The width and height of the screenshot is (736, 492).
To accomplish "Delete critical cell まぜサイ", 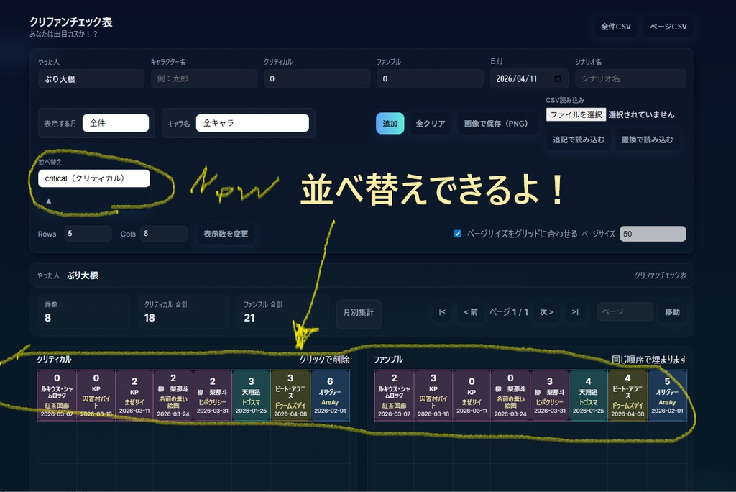I will pos(134,395).
